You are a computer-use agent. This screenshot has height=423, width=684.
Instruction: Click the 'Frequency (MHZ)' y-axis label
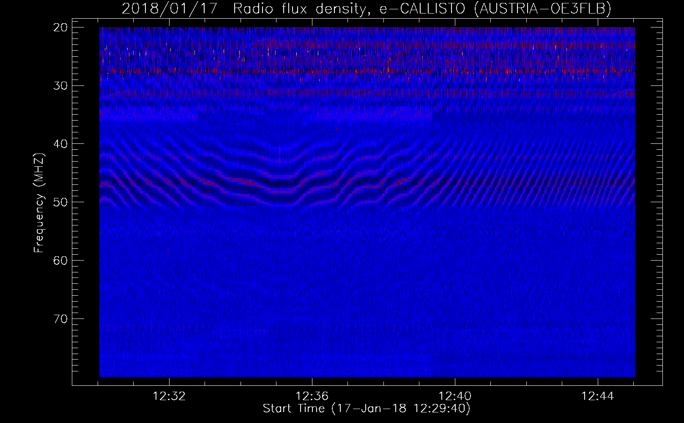pyautogui.click(x=39, y=203)
